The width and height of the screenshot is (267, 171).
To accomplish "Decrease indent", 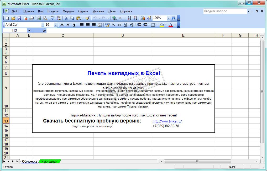I will tap(139, 25).
